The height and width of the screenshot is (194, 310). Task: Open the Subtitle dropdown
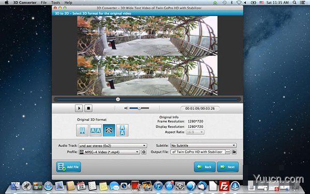(204, 145)
